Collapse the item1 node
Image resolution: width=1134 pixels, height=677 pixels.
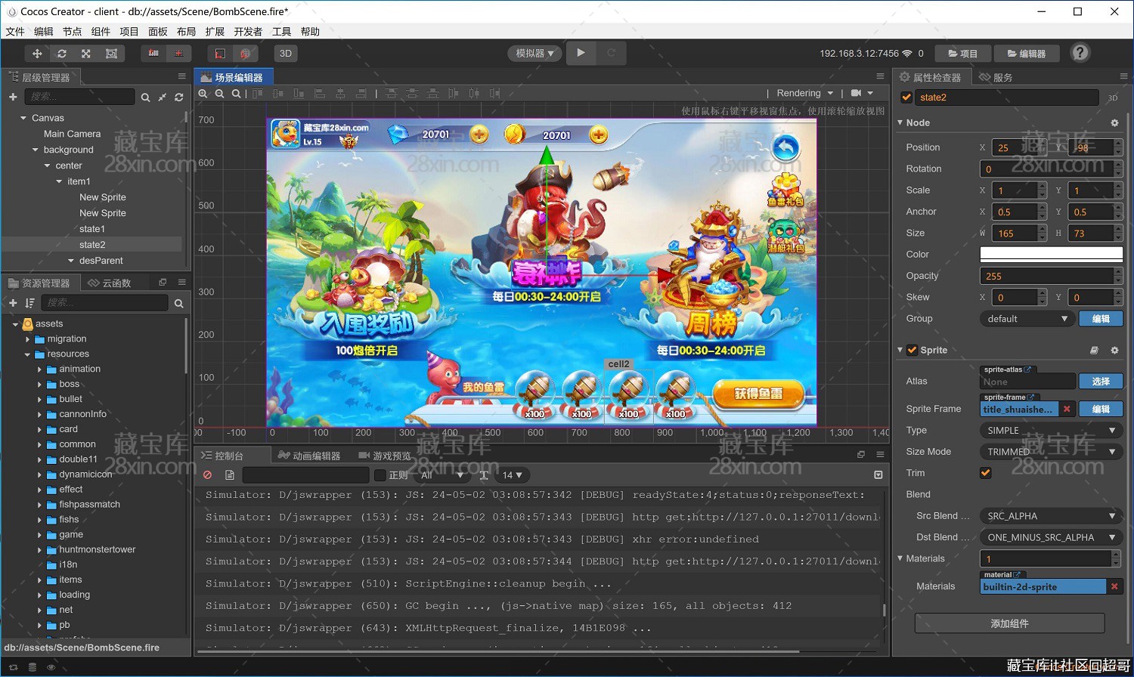[x=59, y=182]
